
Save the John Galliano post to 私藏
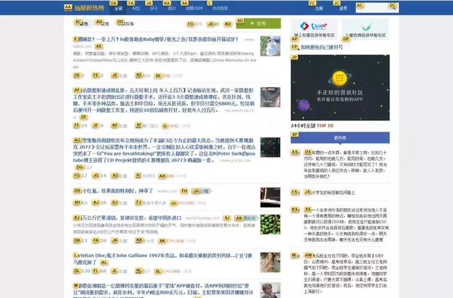click(120, 271)
